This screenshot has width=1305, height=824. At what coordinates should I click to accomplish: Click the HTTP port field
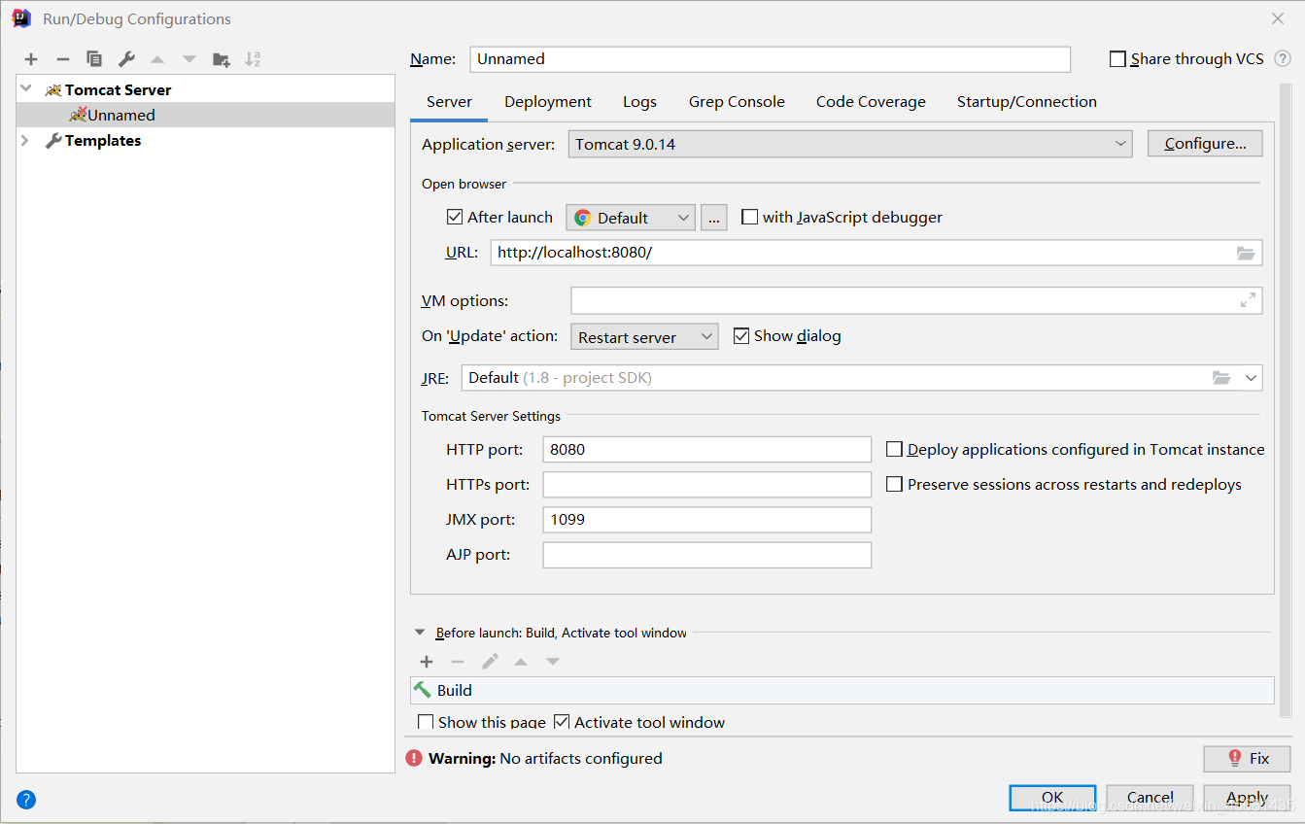[706, 450]
